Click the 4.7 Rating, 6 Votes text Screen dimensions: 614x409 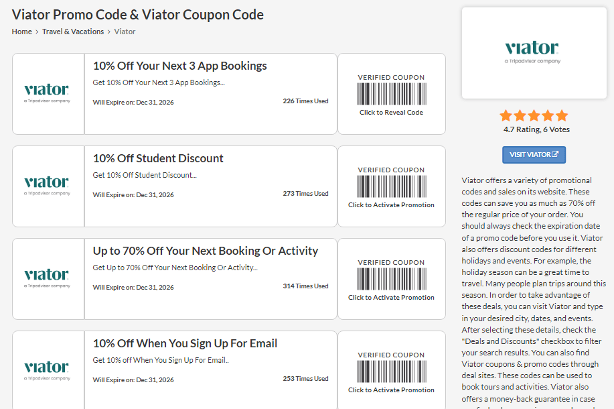click(536, 129)
